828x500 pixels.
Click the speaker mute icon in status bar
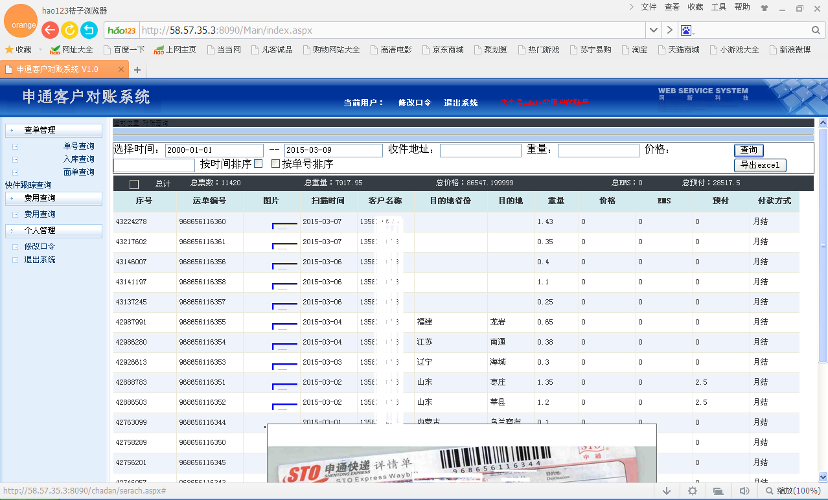click(744, 491)
